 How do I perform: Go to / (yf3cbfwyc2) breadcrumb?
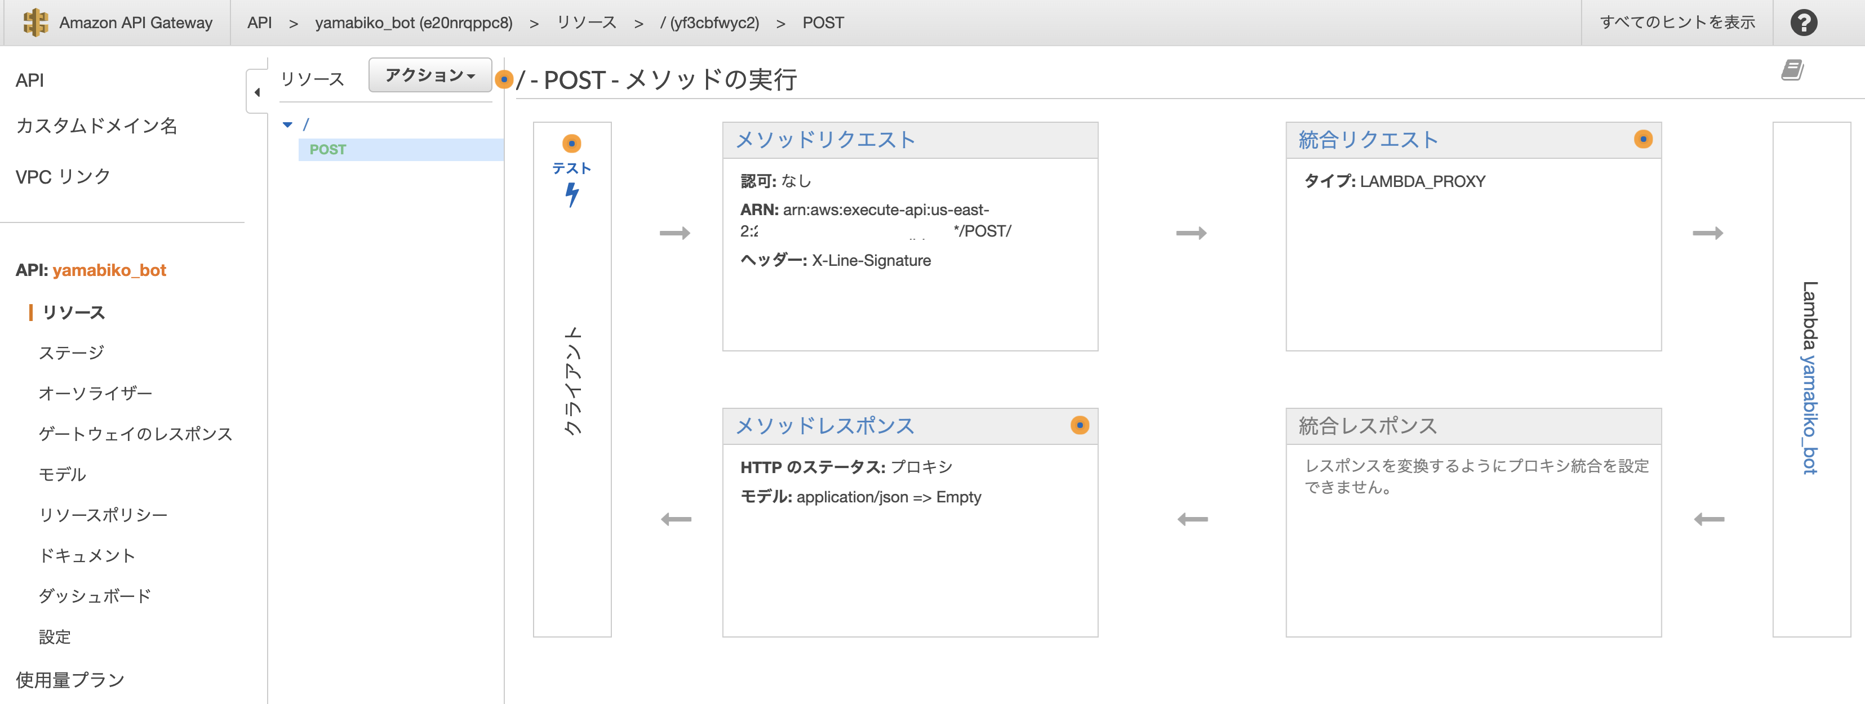coord(709,23)
